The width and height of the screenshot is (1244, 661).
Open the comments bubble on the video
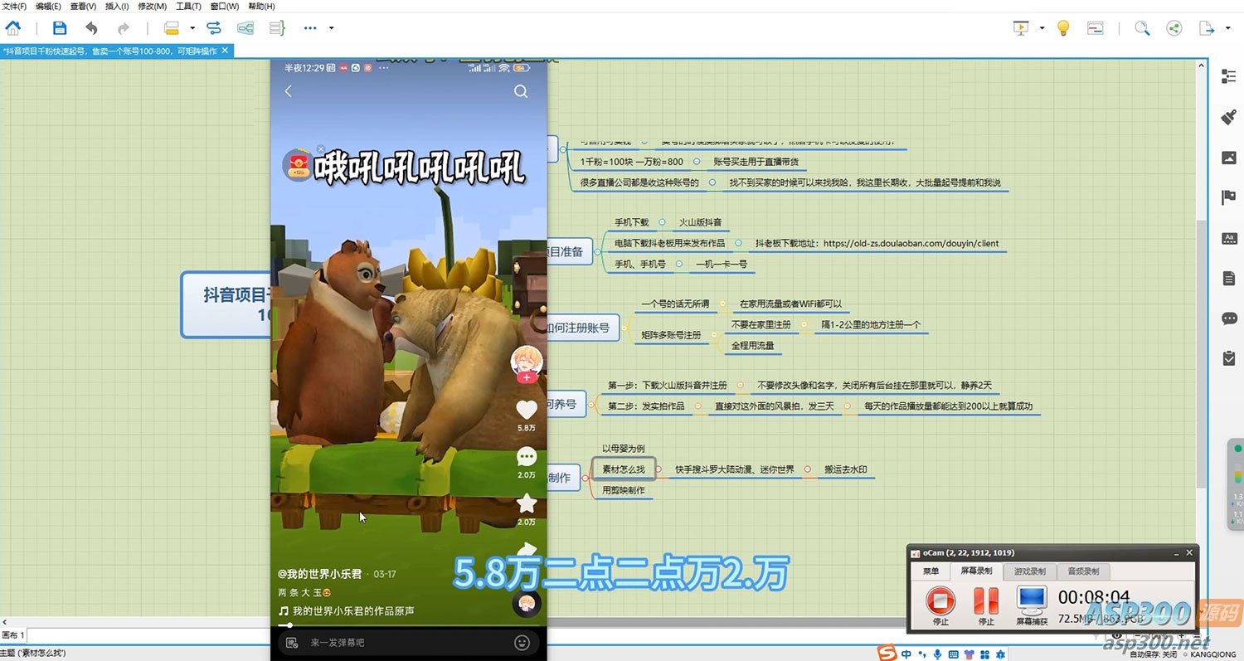(527, 457)
